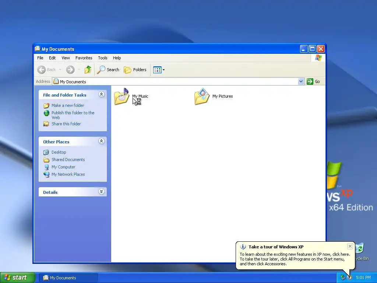
Task: Open Shared Documents link
Action: click(x=68, y=160)
